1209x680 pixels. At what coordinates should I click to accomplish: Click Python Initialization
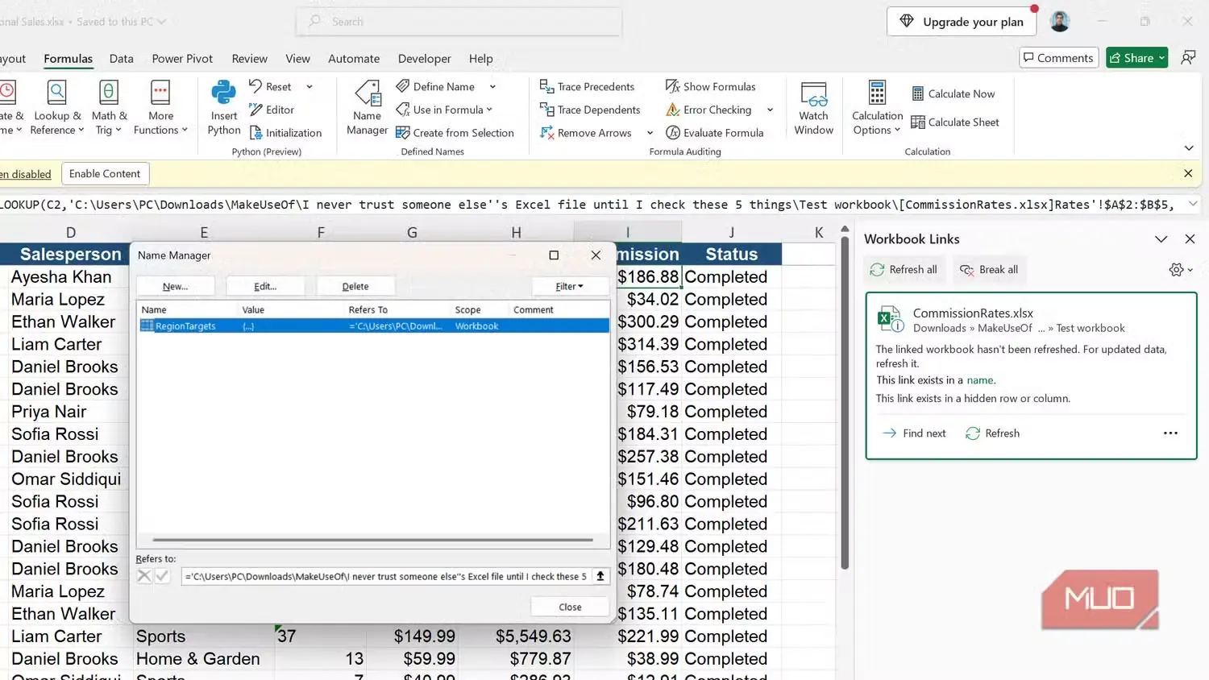[x=285, y=133]
